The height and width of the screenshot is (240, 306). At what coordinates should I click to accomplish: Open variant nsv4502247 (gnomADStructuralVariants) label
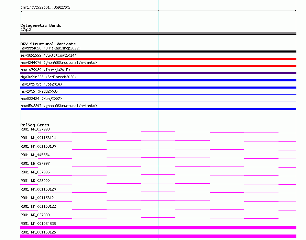point(59,106)
